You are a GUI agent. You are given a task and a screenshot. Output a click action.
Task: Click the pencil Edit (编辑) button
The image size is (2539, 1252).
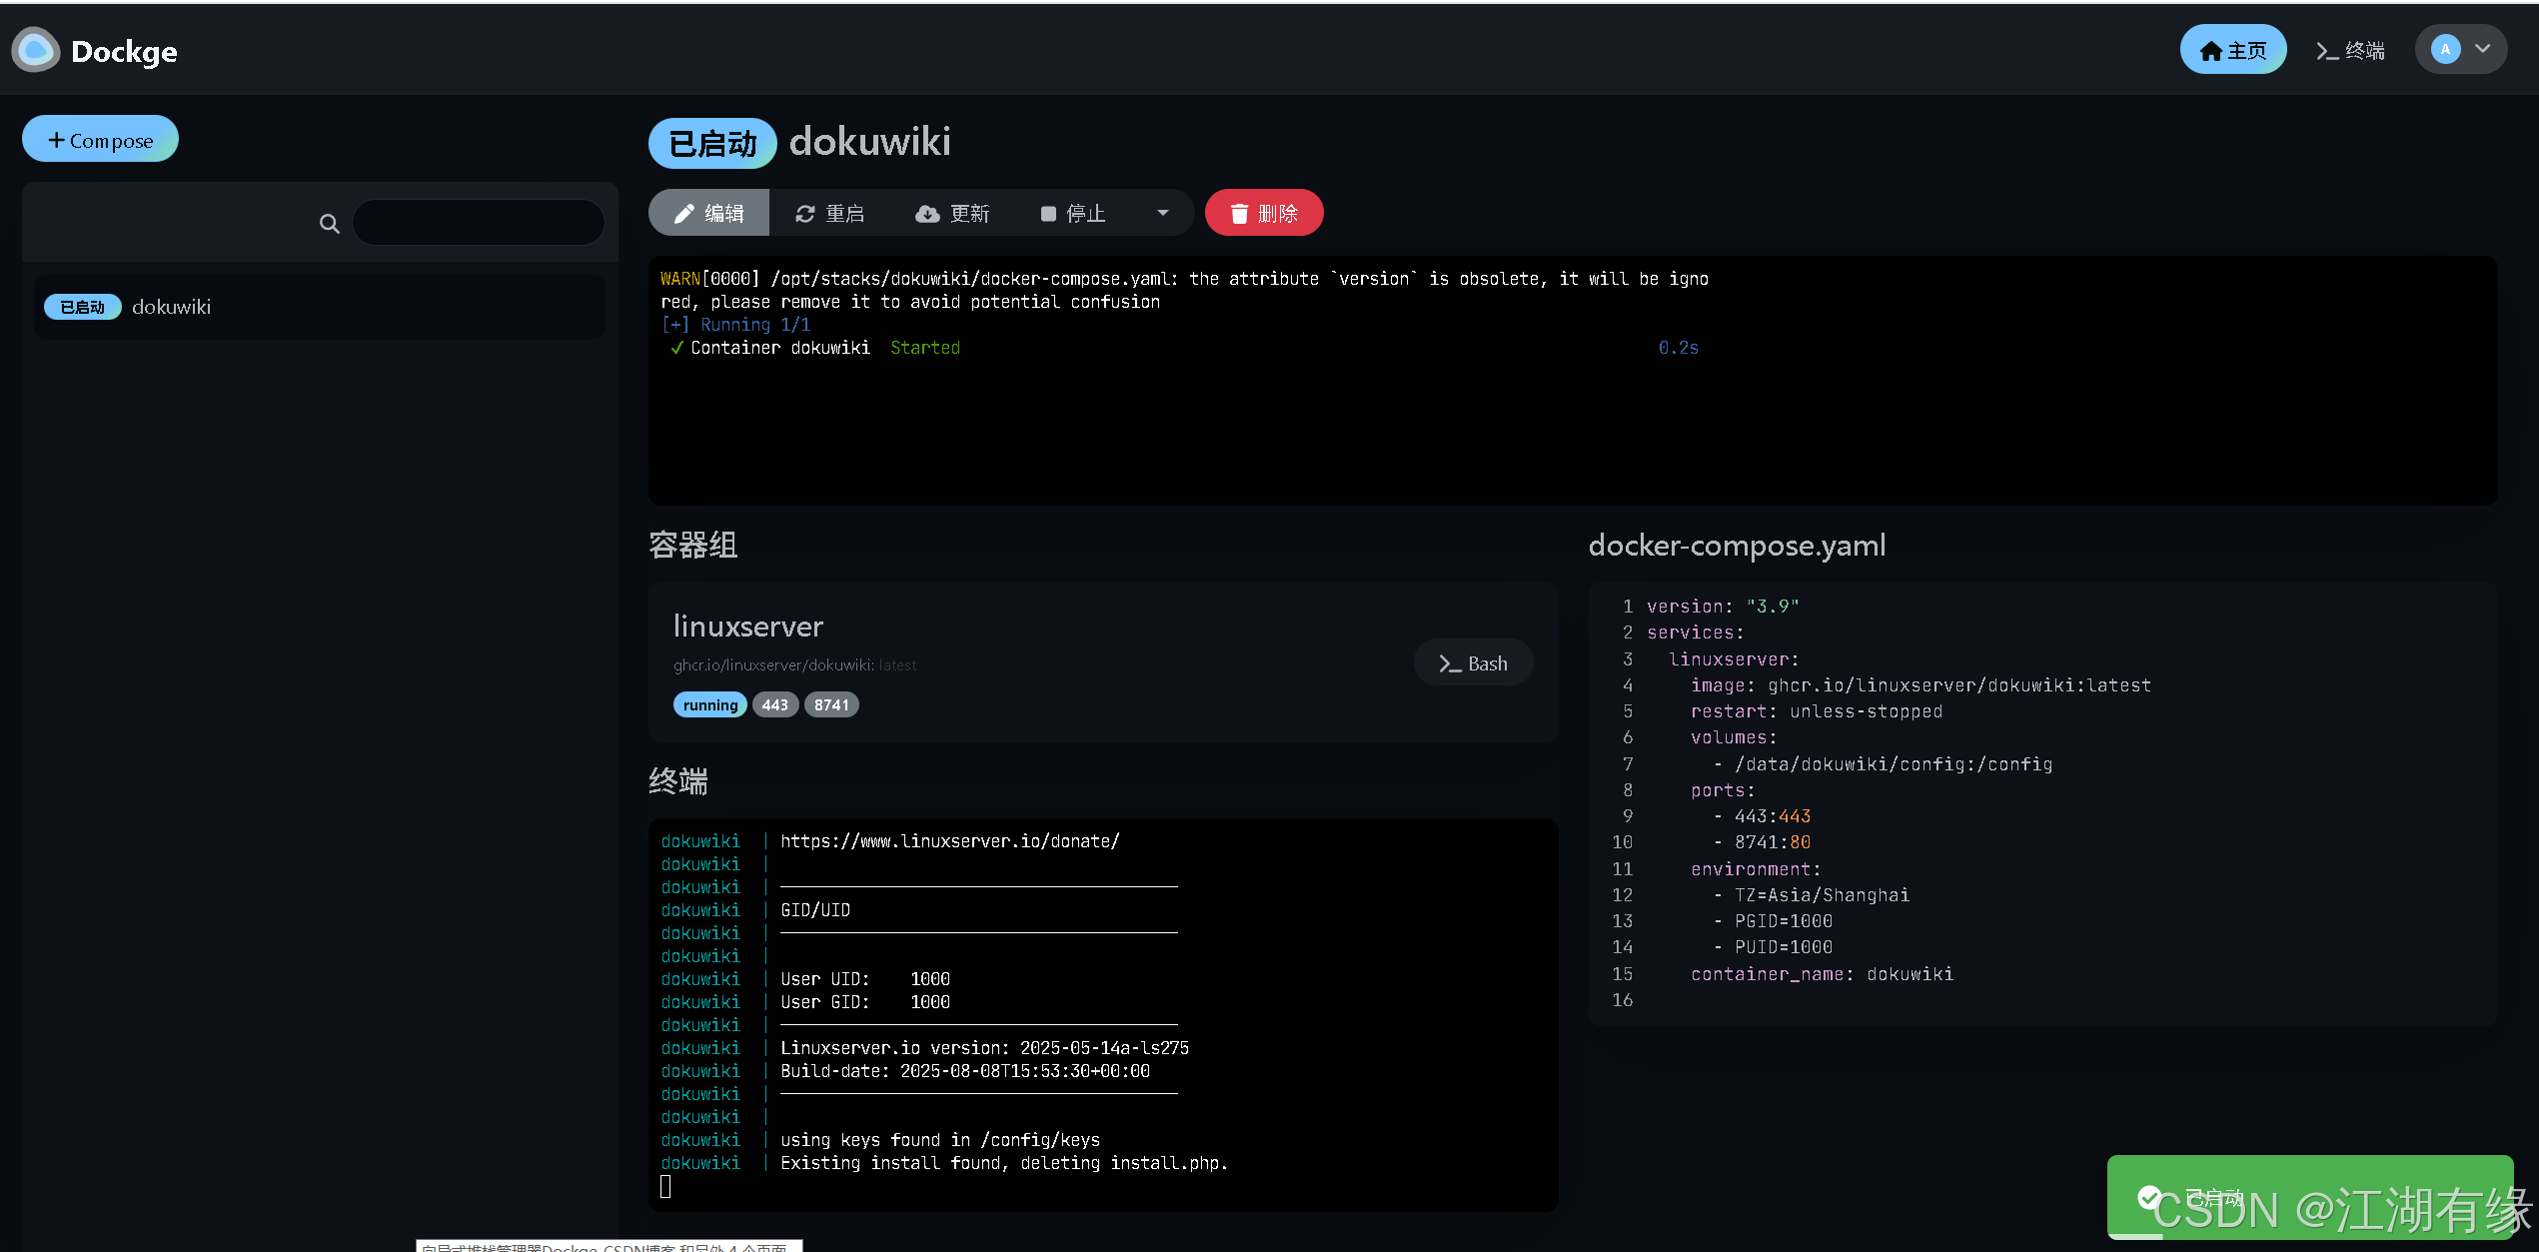[708, 213]
